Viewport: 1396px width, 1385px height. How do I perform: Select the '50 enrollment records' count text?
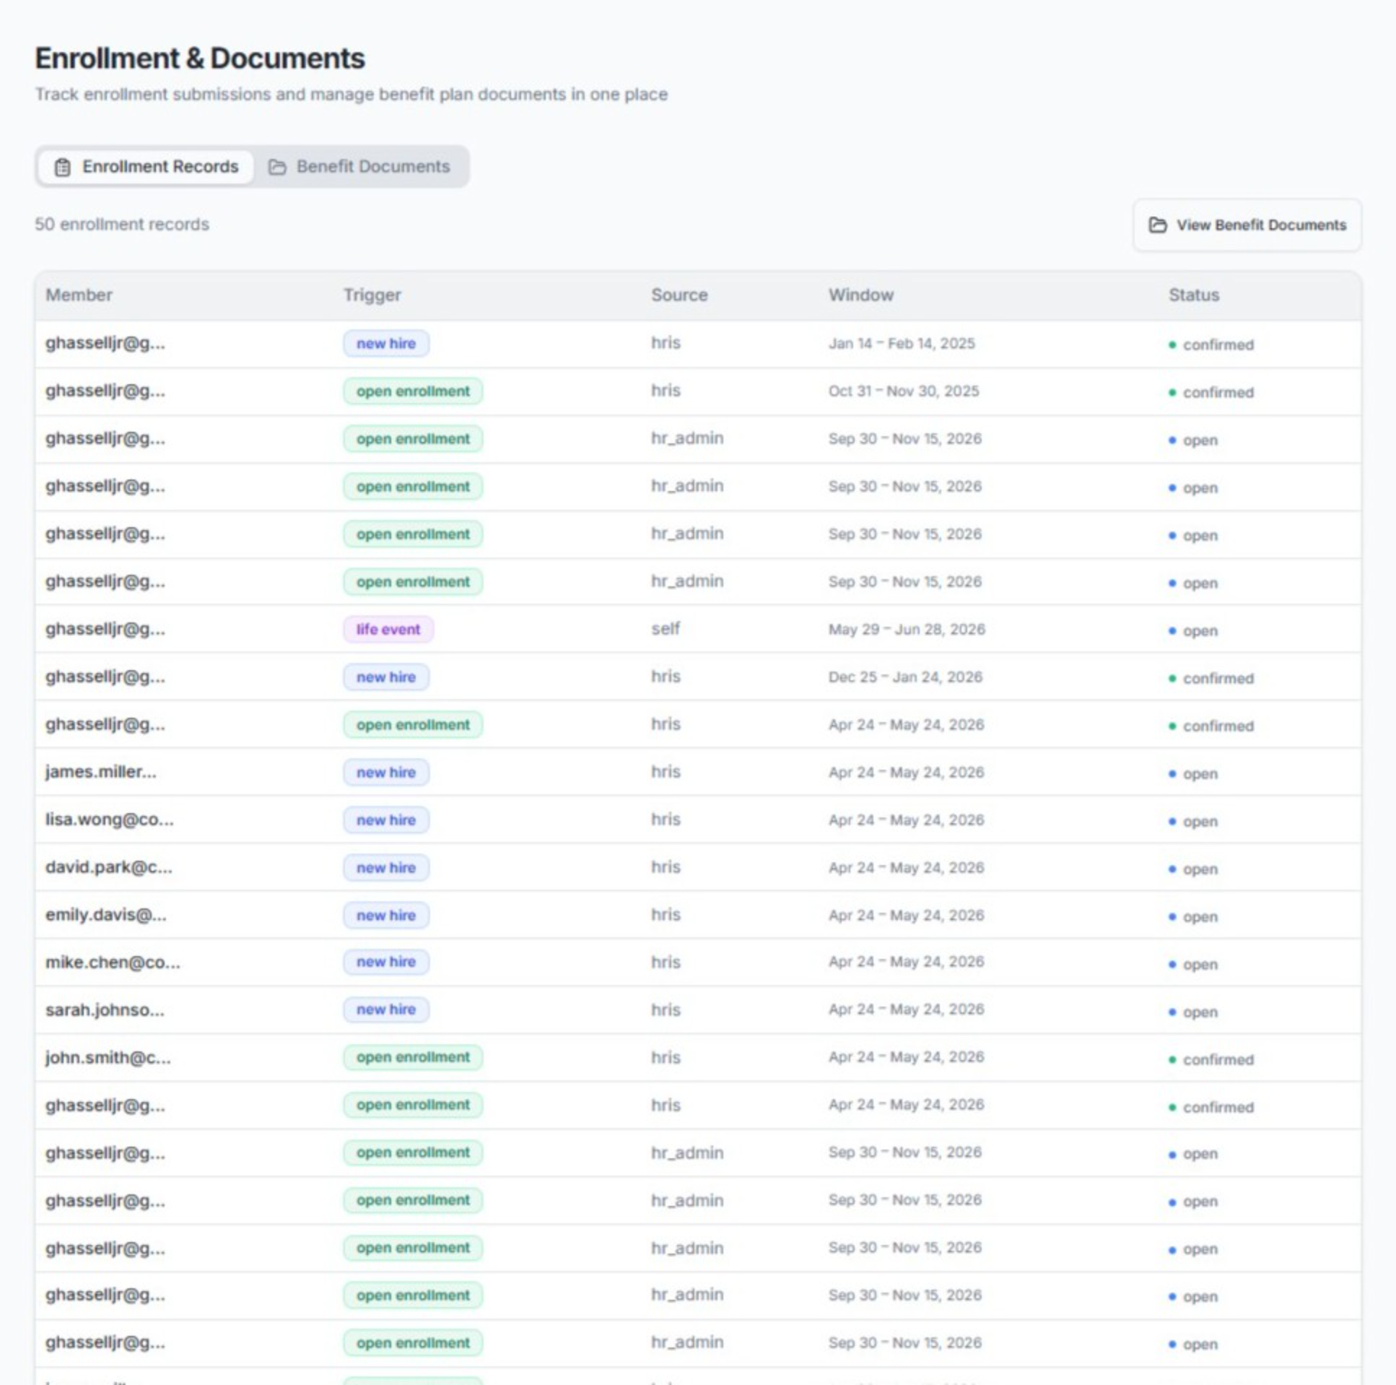coord(122,225)
